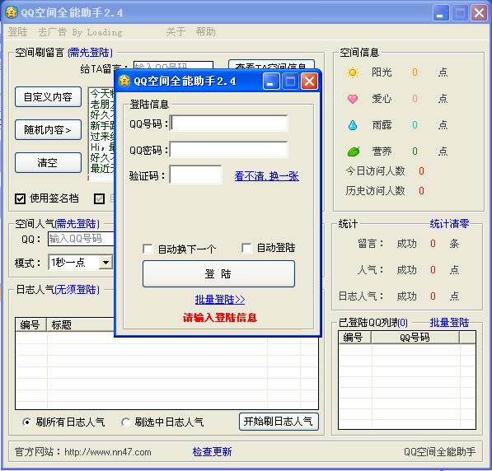This screenshot has width=492, height=471.
Task: Click 统计清零 link
Action: [449, 224]
